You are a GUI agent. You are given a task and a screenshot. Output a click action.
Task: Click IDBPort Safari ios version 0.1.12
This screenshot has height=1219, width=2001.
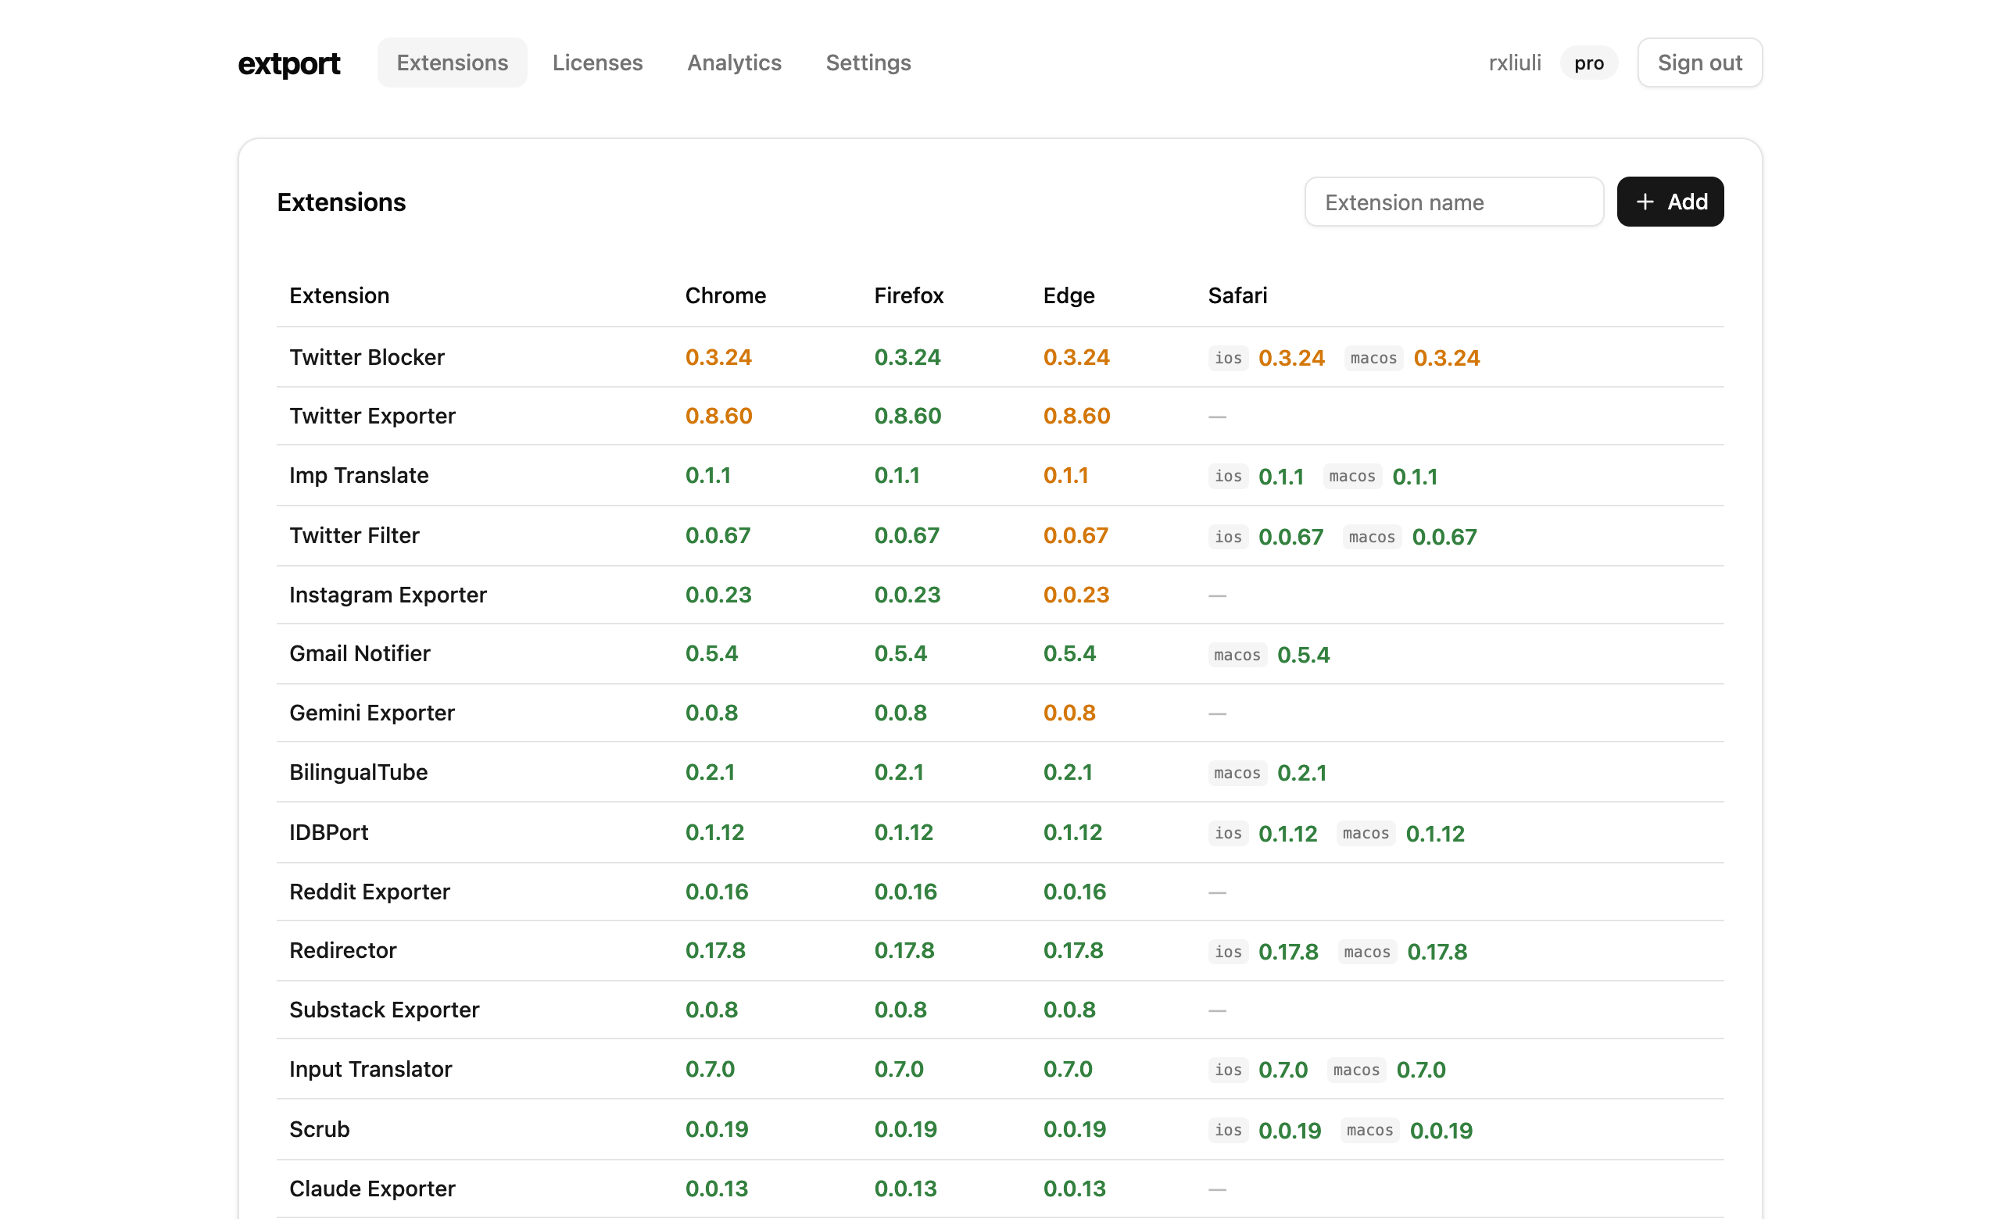coord(1287,833)
